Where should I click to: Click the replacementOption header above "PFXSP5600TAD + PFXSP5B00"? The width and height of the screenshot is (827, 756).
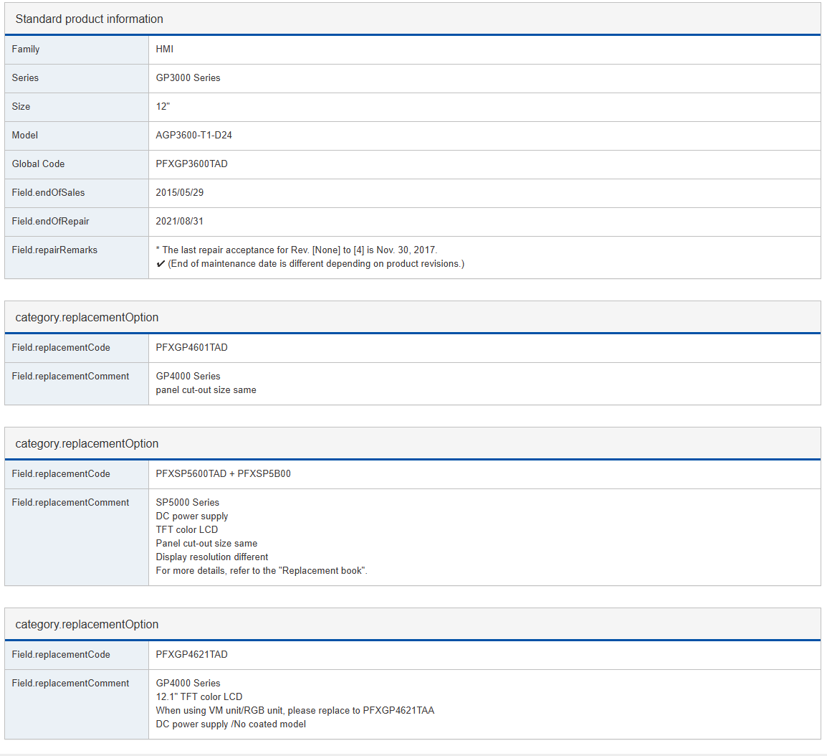(87, 443)
